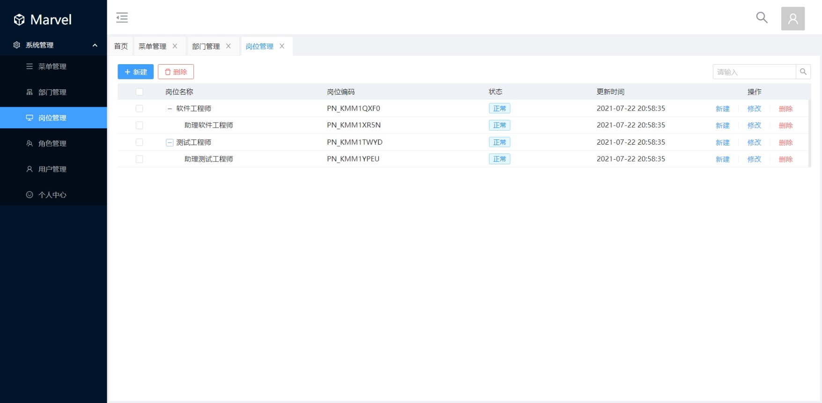Click position code PN_KMM1YPEU
Screen dimensions: 822x403
(353, 159)
